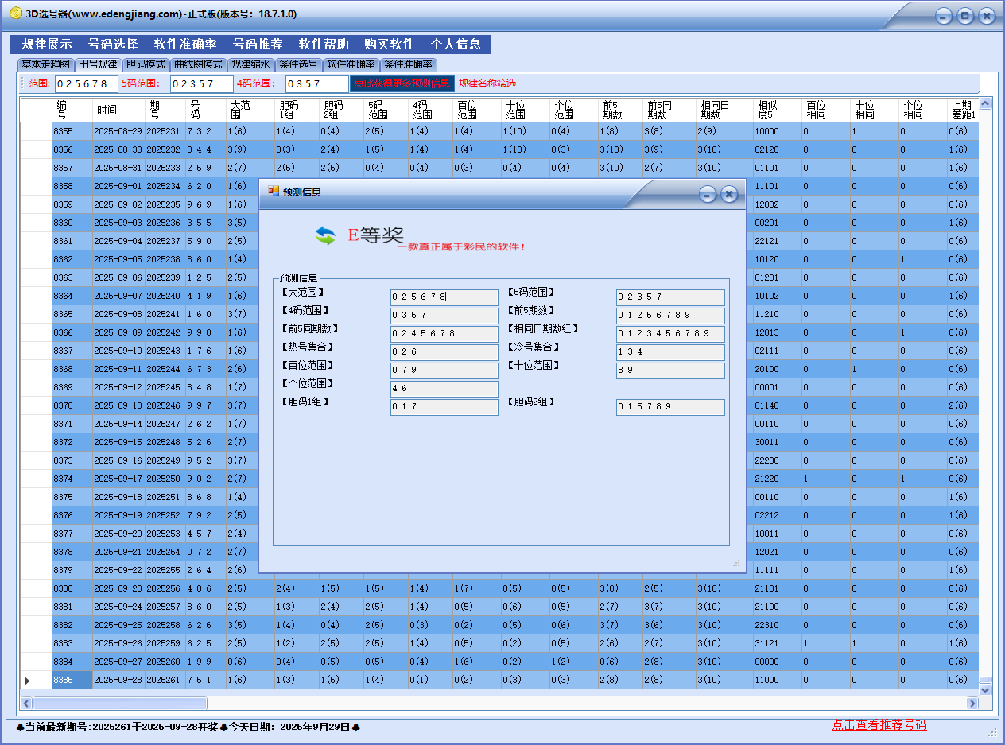Image resolution: width=1005 pixels, height=745 pixels.
Task: Click the green-blue refresh arrows icon
Action: [325, 235]
